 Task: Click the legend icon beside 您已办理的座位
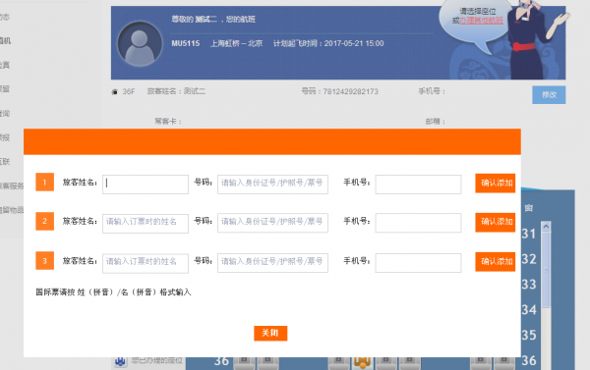point(120,362)
